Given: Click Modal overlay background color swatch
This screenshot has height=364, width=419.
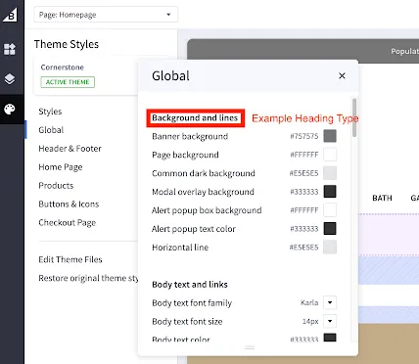Looking at the screenshot, I should 330,192.
